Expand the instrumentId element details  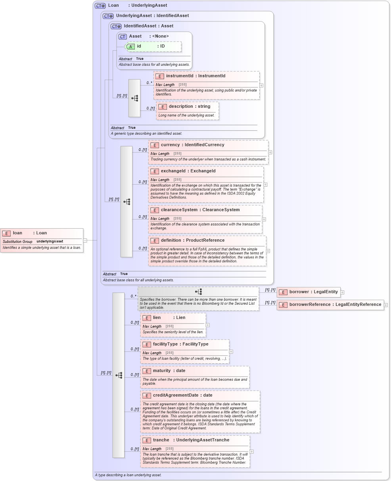[261, 85]
